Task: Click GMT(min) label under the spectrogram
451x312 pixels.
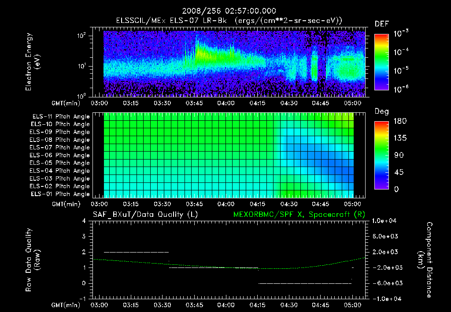Action: tap(66, 103)
